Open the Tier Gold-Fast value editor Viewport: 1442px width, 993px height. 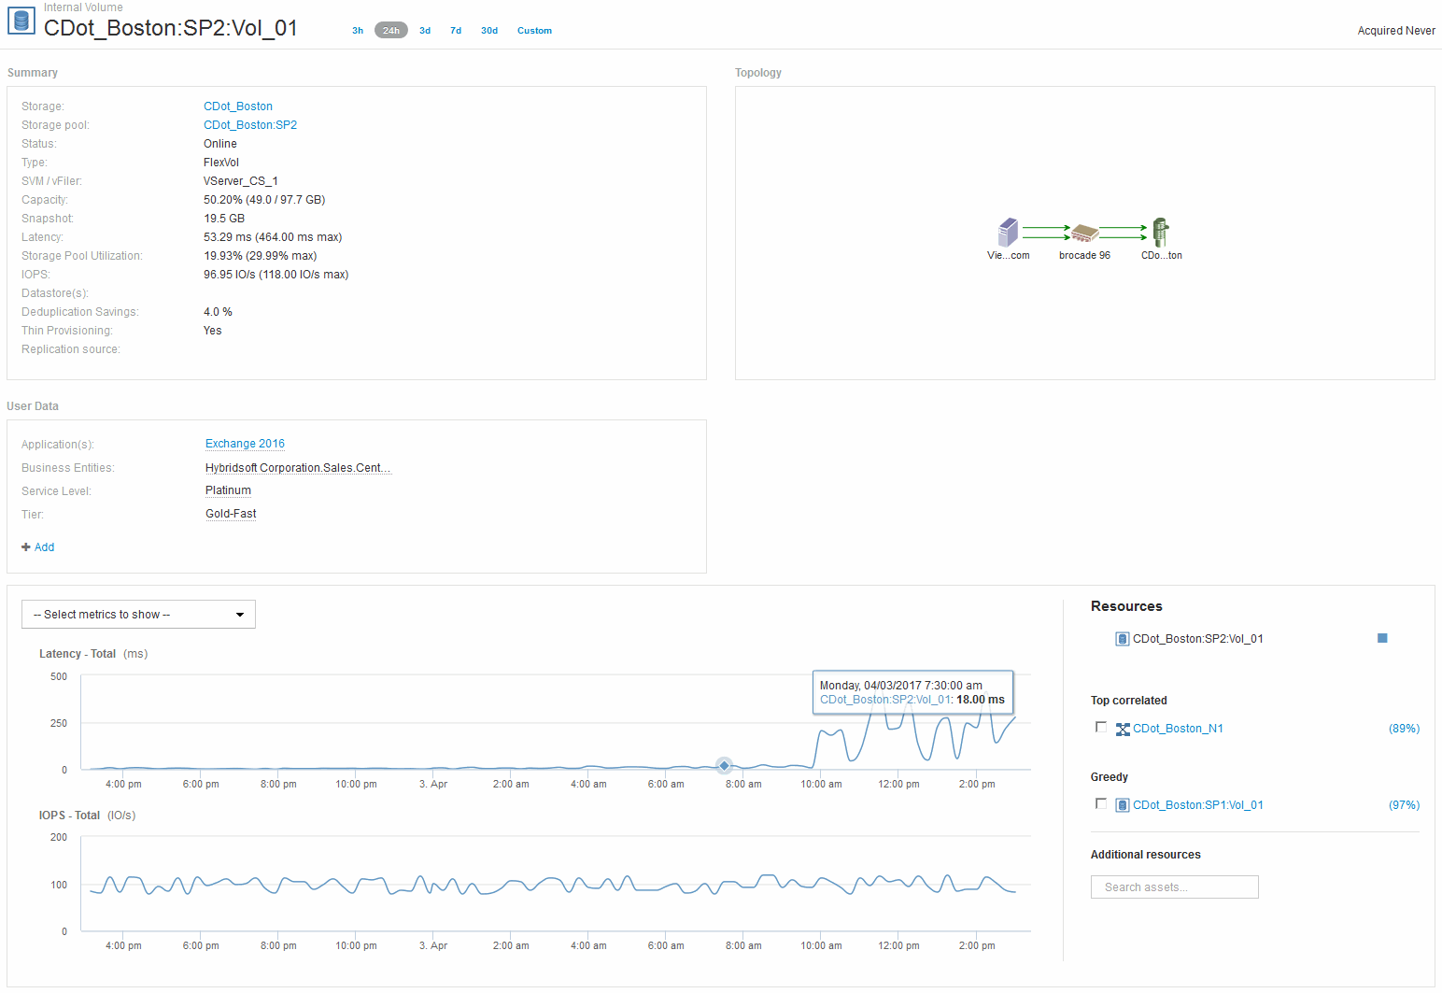(231, 514)
